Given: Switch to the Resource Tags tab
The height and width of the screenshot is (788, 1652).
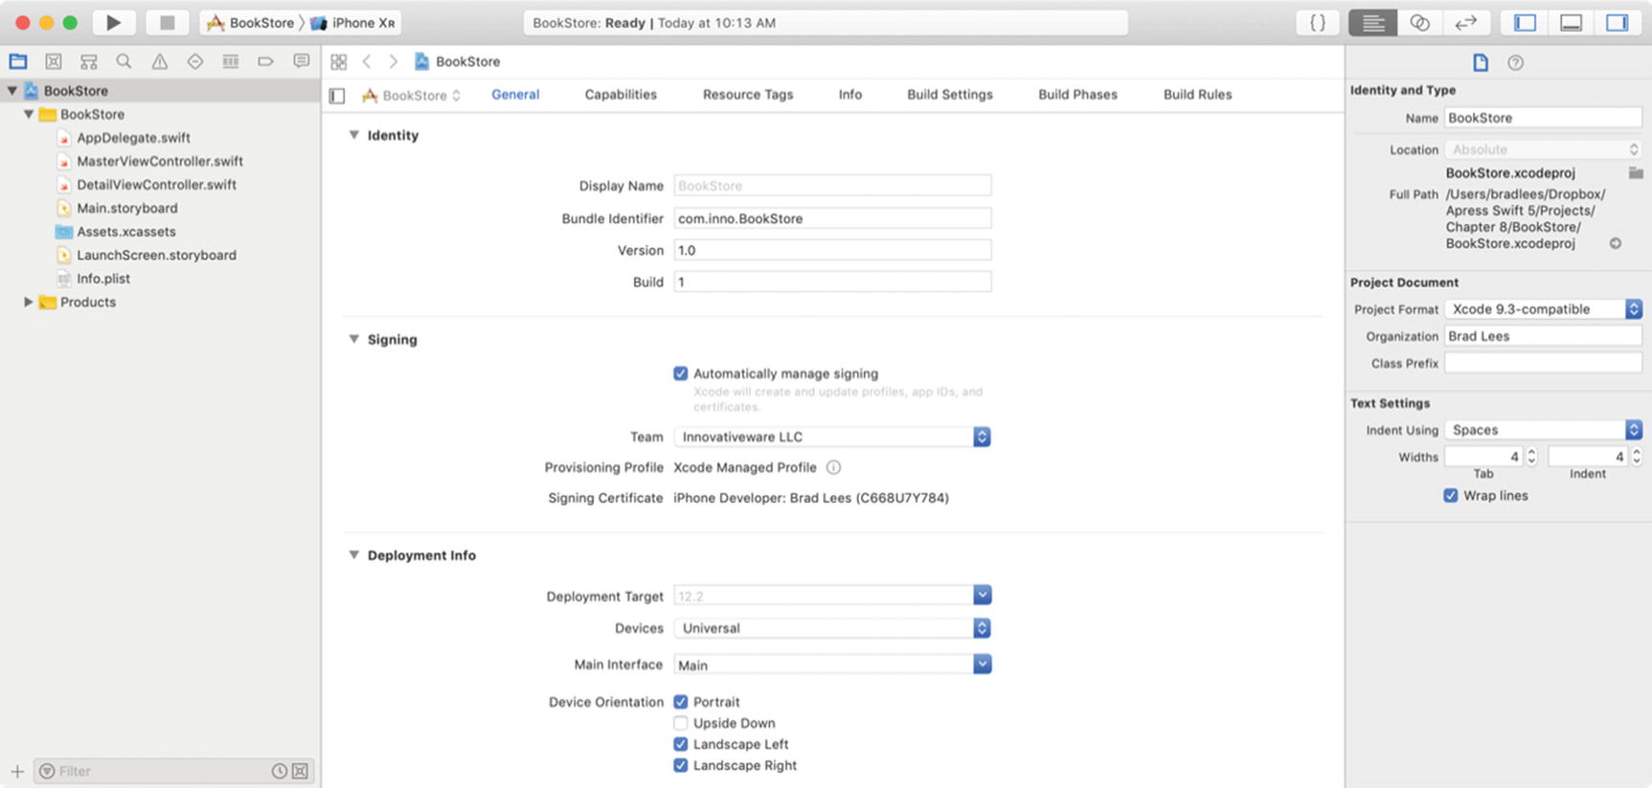Looking at the screenshot, I should [x=748, y=95].
